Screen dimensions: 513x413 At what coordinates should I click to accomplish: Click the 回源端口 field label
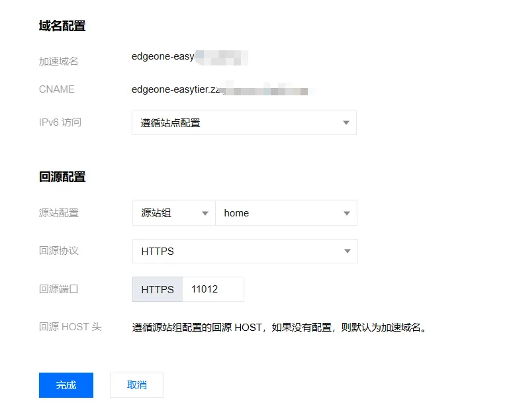coord(59,289)
